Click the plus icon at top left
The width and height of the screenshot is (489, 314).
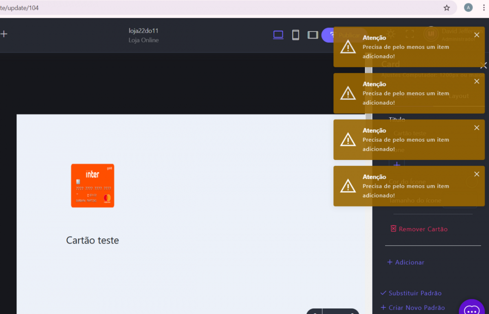click(x=4, y=34)
